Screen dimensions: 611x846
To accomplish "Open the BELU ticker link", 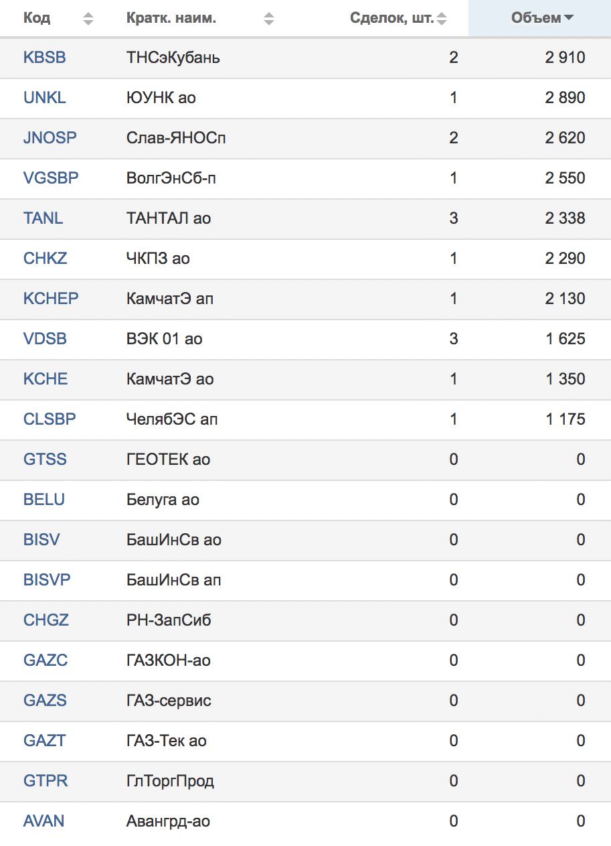I will (44, 500).
